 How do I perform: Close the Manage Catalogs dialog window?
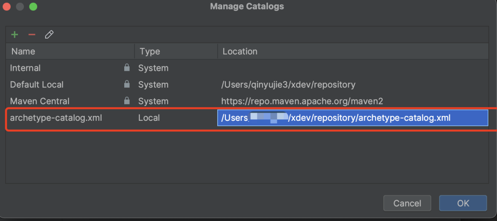point(7,6)
